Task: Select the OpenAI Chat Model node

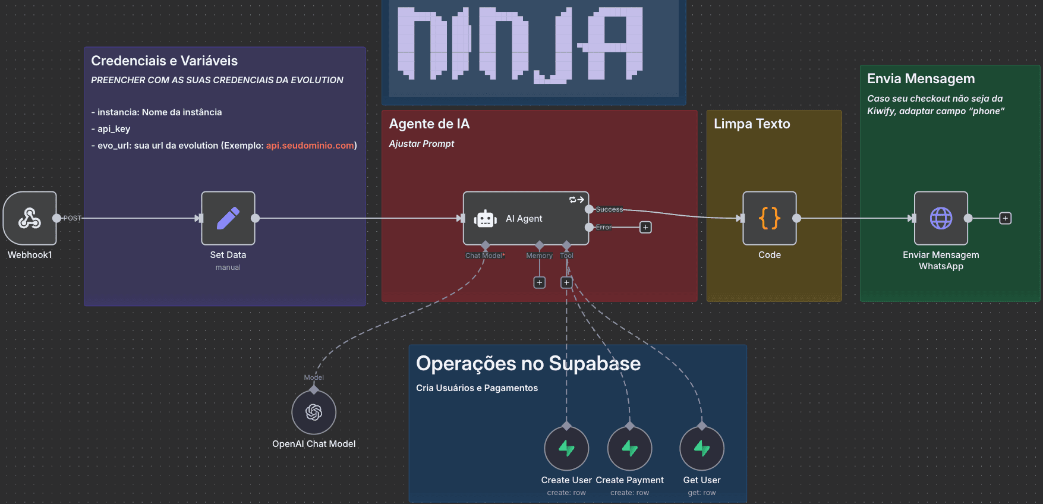Action: pos(314,412)
